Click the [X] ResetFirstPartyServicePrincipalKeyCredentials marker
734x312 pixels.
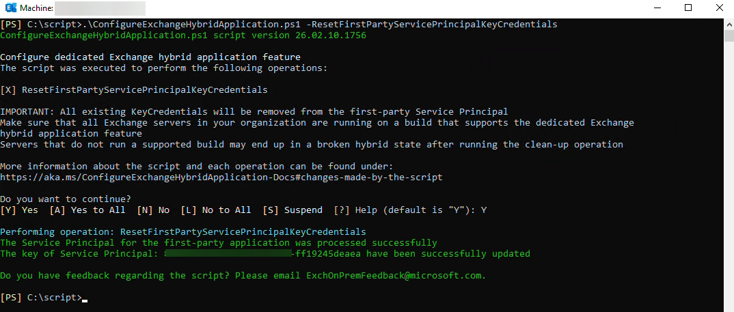click(x=8, y=89)
